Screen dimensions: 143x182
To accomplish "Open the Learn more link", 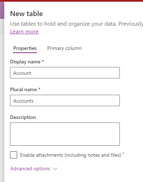I will click(24, 32).
